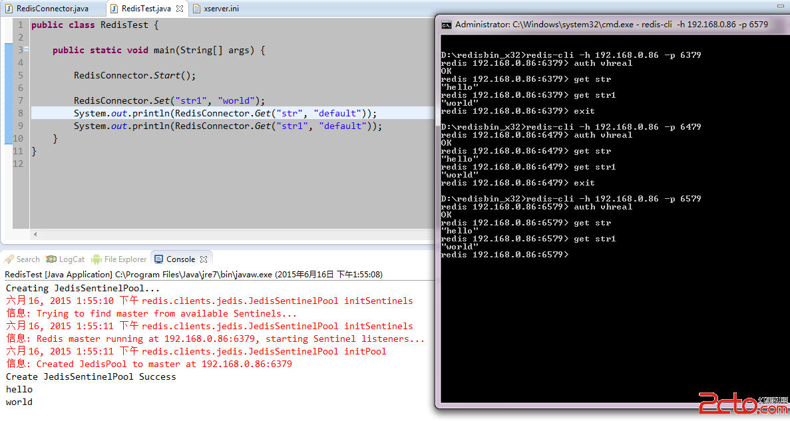Click 'public class RedisTest' declaration line

pyautogui.click(x=95, y=25)
